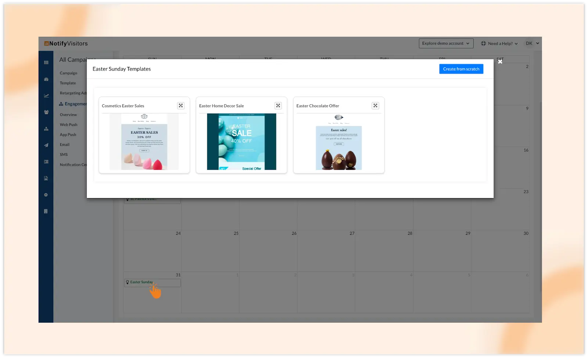This screenshot has height=358, width=588.
Task: Click the Easter Sunday calendar event
Action: pos(141,282)
